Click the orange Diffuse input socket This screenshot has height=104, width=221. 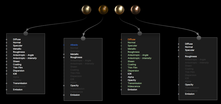[x=121, y=40]
